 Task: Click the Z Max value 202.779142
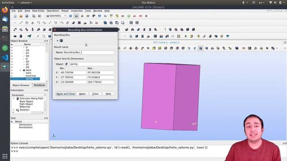click(x=101, y=82)
